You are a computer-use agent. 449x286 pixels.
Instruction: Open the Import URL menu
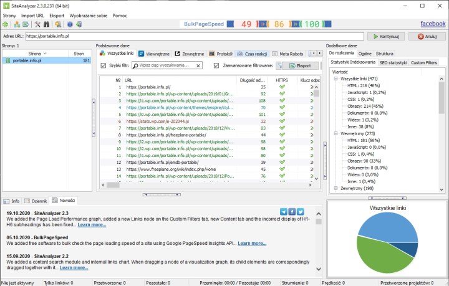(32, 16)
